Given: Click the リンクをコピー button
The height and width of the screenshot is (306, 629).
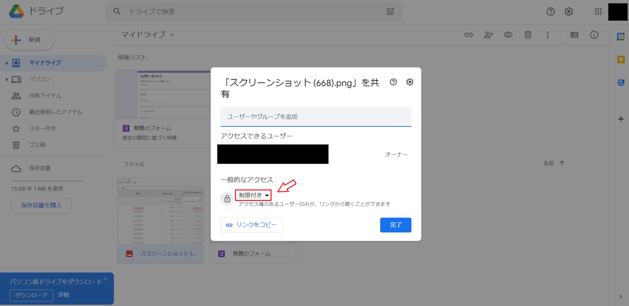Looking at the screenshot, I should point(252,225).
